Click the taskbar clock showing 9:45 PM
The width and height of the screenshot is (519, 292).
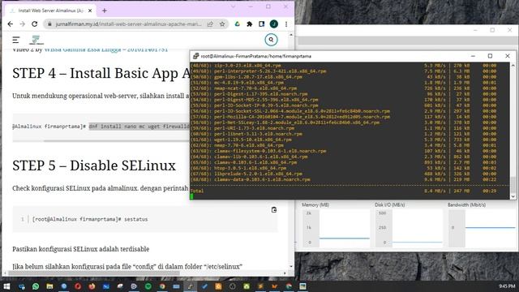[506, 286]
